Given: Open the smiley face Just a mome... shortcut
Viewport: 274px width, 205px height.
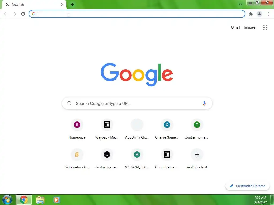Looking at the screenshot, I should pos(107,159).
